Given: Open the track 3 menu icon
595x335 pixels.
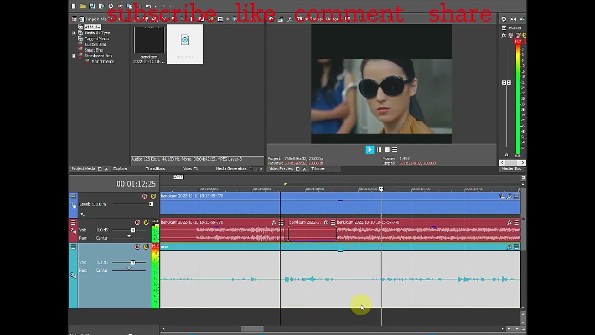Looking at the screenshot, I should pyautogui.click(x=73, y=247).
